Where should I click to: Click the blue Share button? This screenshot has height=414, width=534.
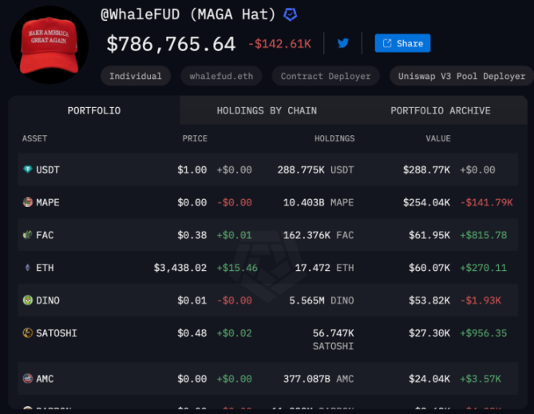(402, 43)
